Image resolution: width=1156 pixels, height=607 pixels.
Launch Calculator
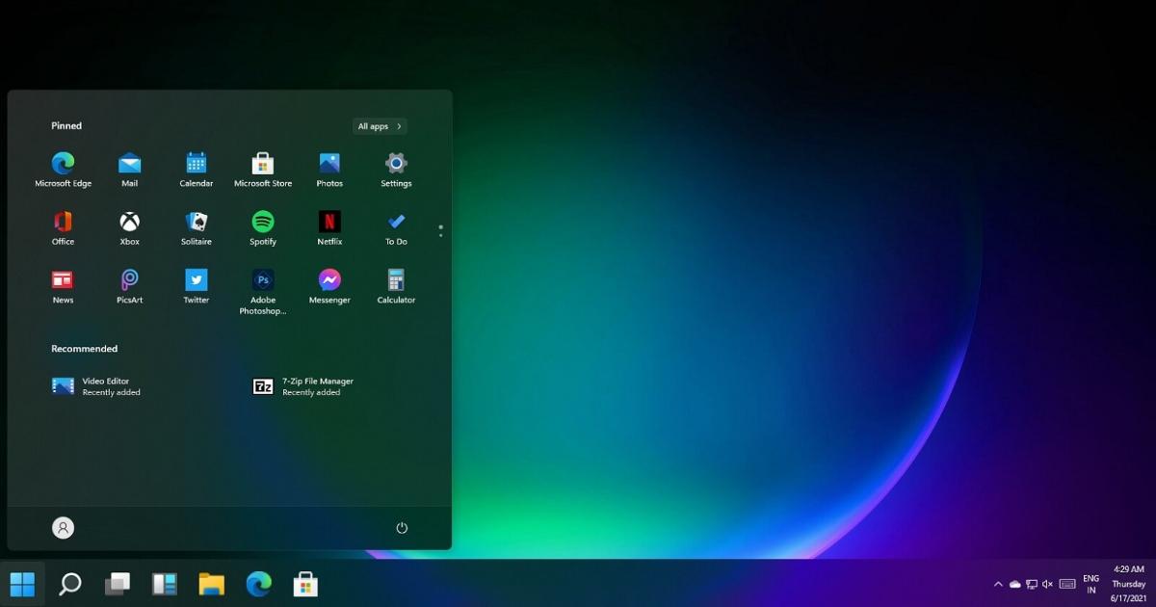(395, 279)
